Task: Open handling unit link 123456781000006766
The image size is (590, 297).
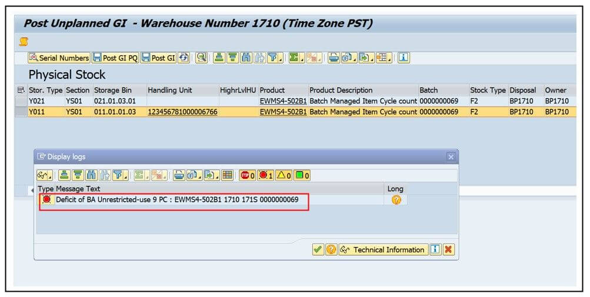Action: tap(182, 112)
